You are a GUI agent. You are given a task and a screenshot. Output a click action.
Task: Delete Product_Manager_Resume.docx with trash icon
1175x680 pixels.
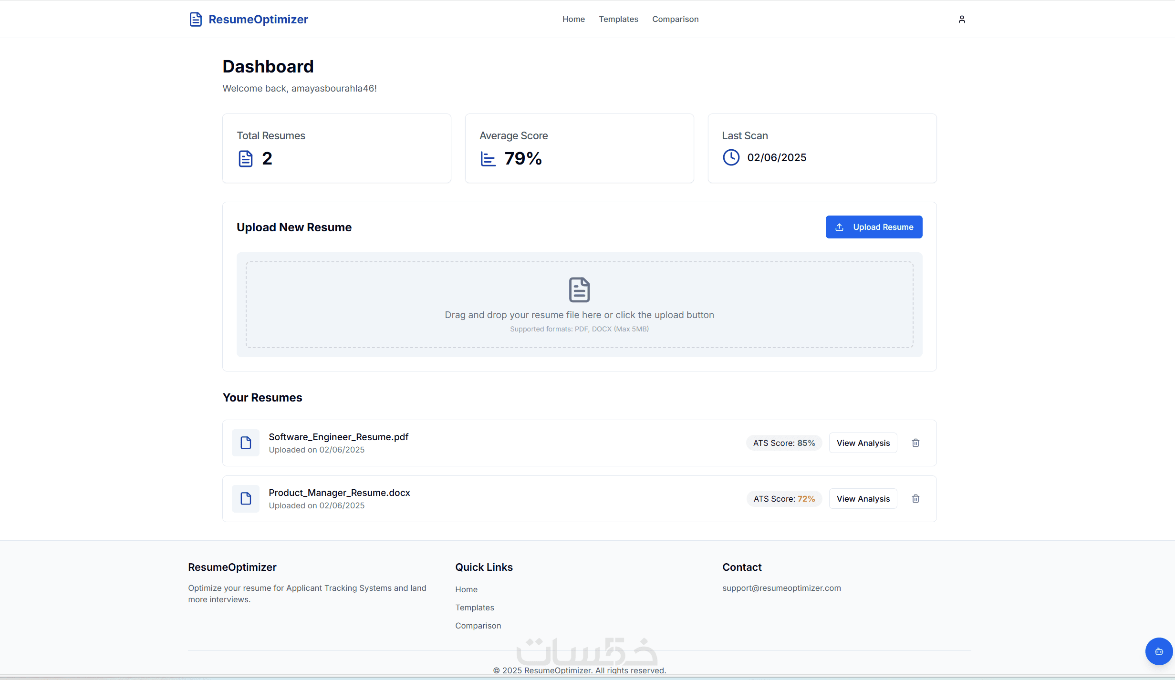coord(915,499)
